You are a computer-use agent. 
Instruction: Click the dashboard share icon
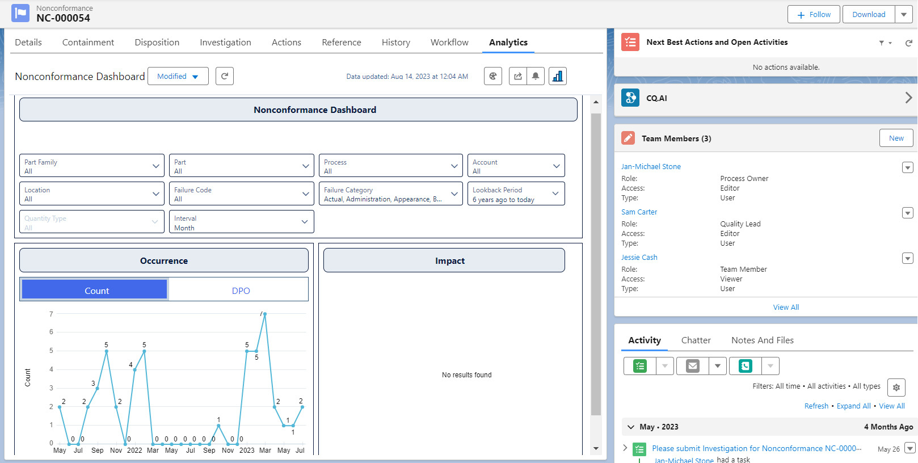[x=518, y=76]
